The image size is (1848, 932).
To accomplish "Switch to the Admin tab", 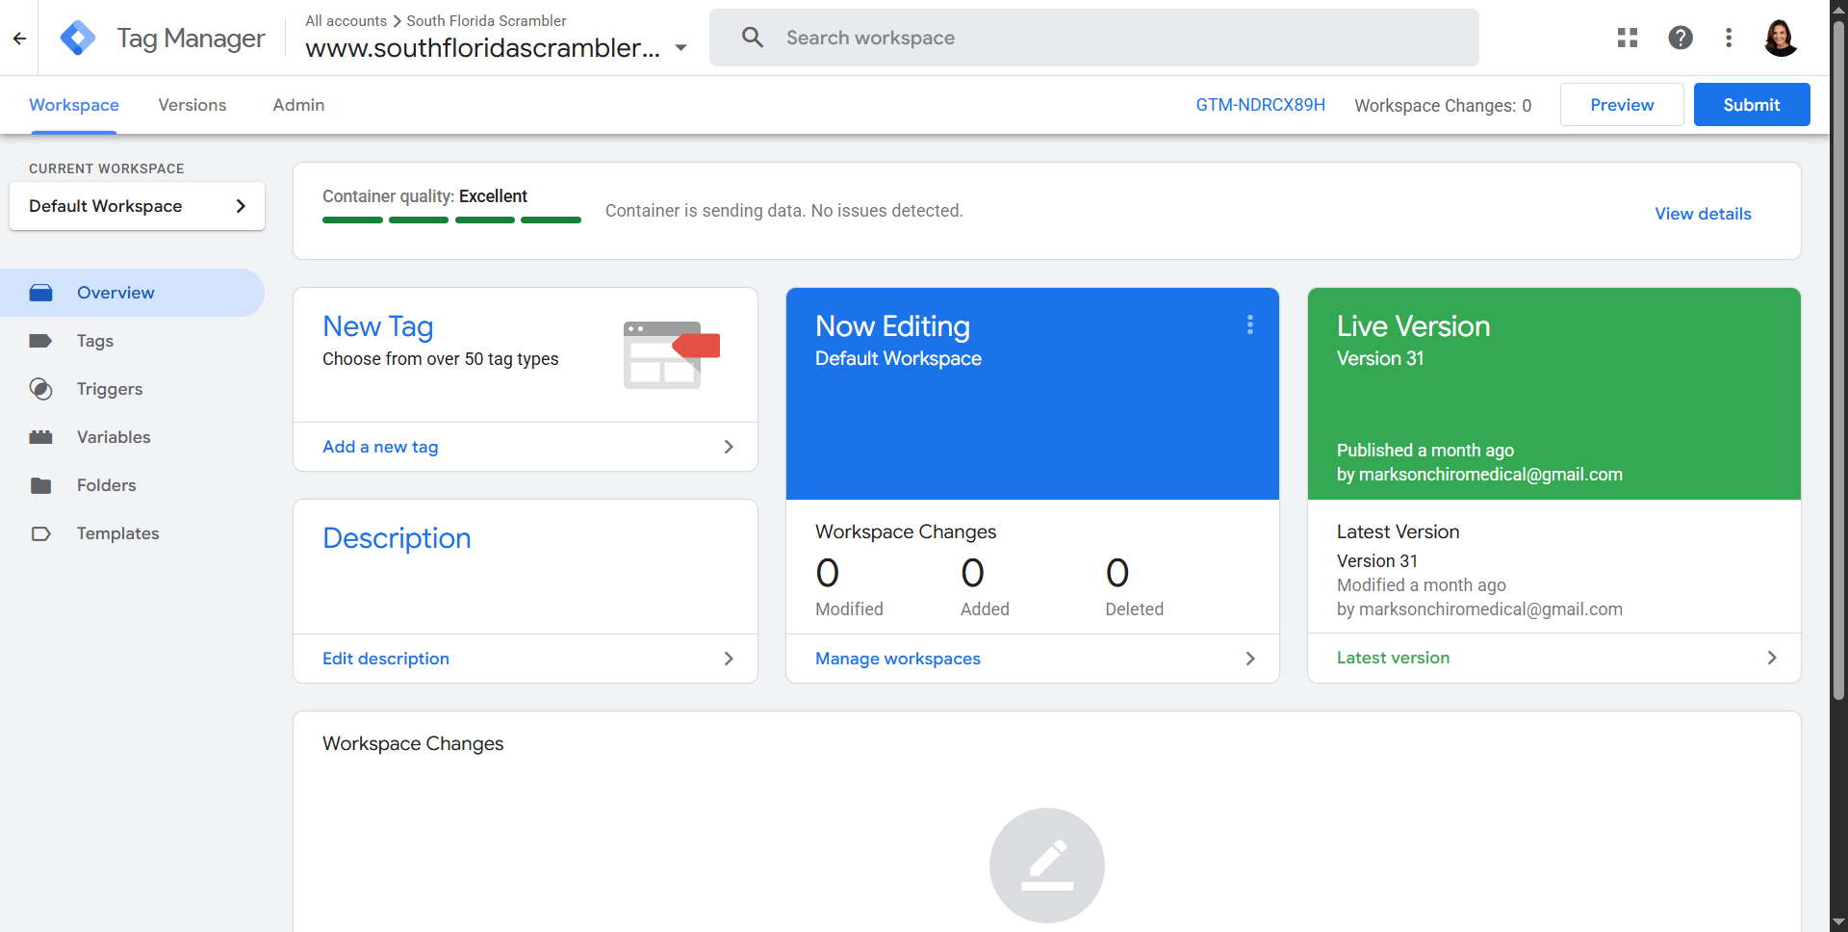I will 298,105.
